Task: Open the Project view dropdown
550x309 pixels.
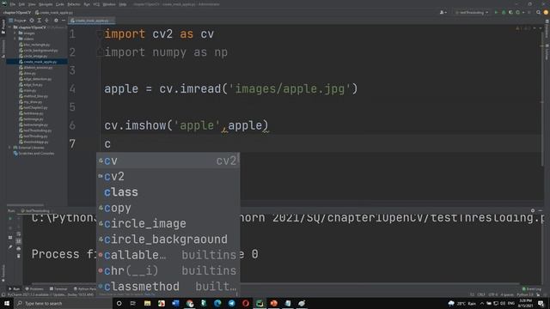Action: pos(18,21)
